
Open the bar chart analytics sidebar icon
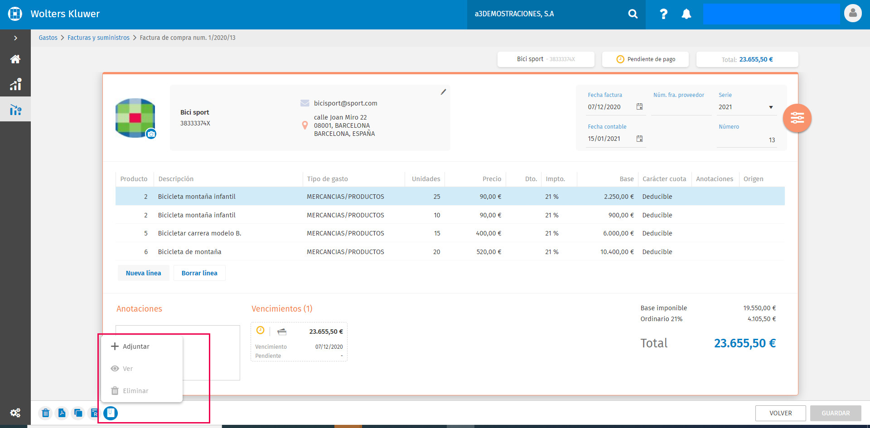click(15, 84)
